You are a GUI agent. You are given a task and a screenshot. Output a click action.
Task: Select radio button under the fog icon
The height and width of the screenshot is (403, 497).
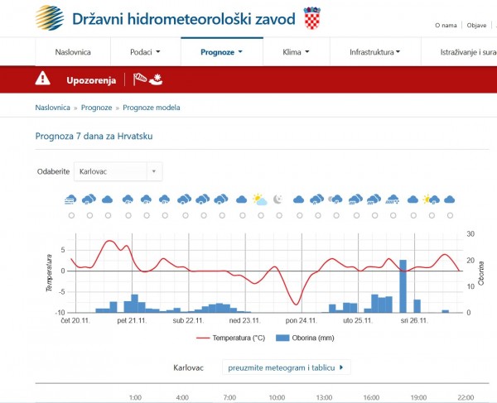pyautogui.click(x=71, y=216)
